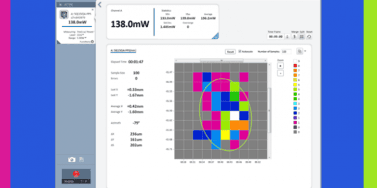The height and width of the screenshot is (188, 377).
Task: Click the yellow legend swatch labeled 6
Action: pyautogui.click(x=295, y=85)
